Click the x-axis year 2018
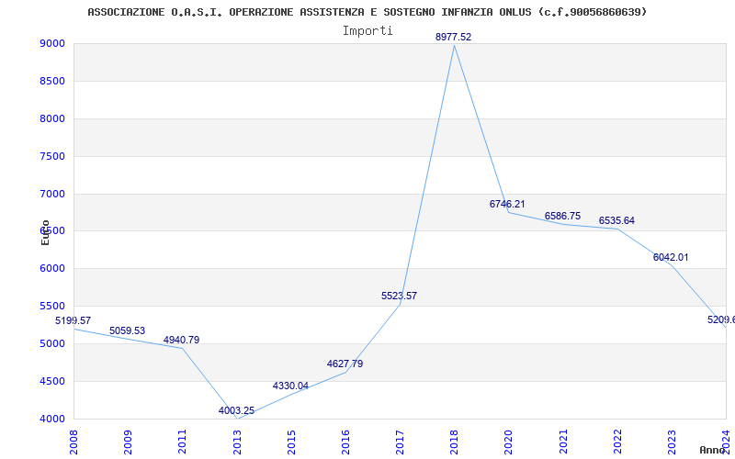The width and height of the screenshot is (735, 459). pos(454,442)
